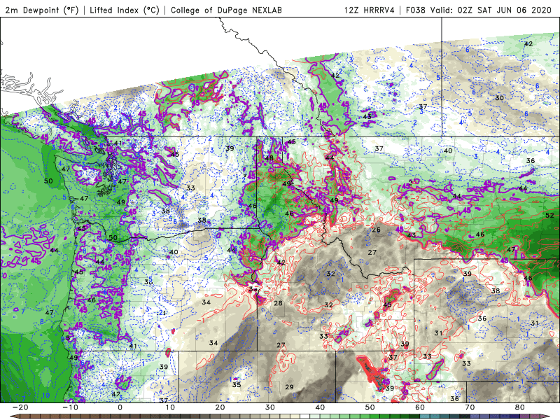Click 'Valid: 02Z SAT JUN 06 2020' text
The height and width of the screenshot is (420, 560).
pyautogui.click(x=491, y=10)
